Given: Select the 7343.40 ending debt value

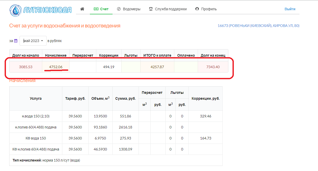Looking at the screenshot, I should [213, 67].
